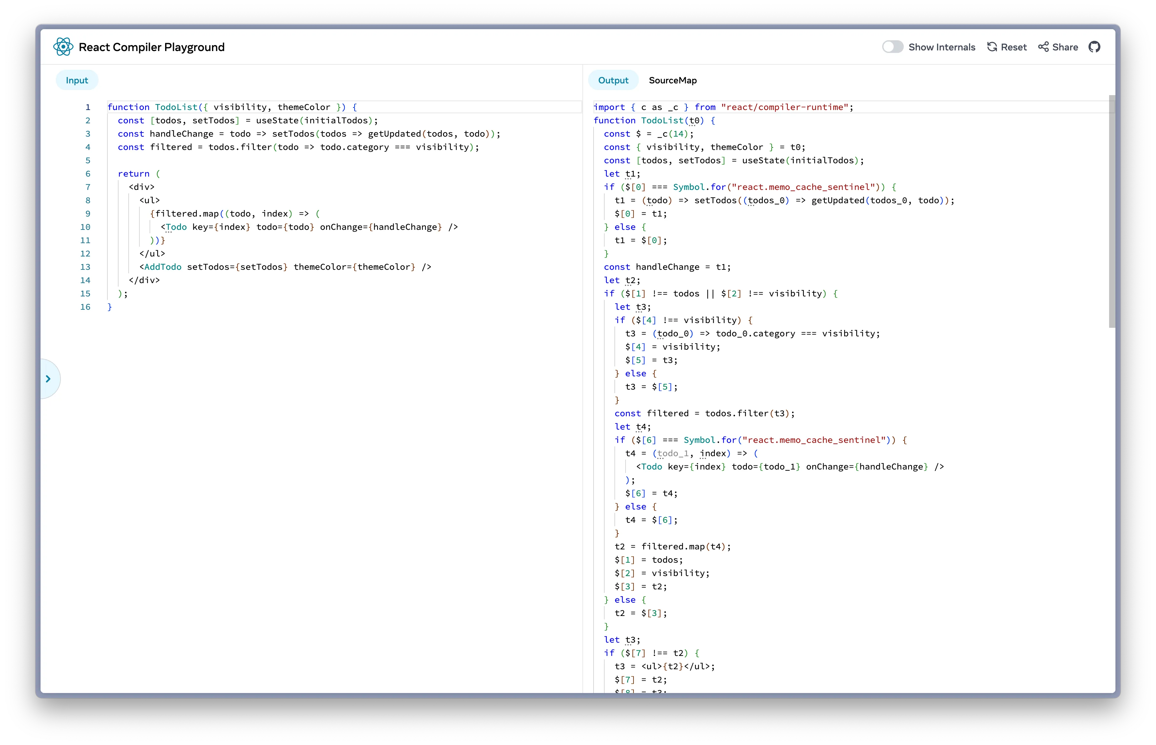Viewport: 1156px width, 745px height.
Task: Open the GitHub repository icon
Action: click(1095, 46)
